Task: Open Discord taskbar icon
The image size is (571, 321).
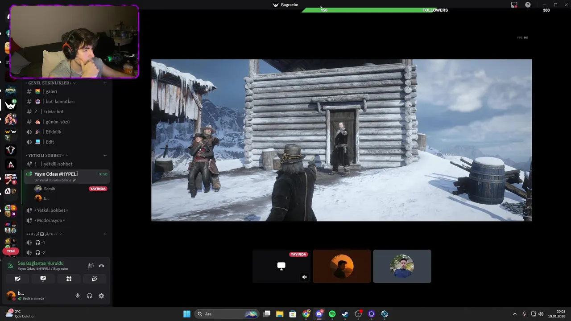Action: tap(319, 314)
